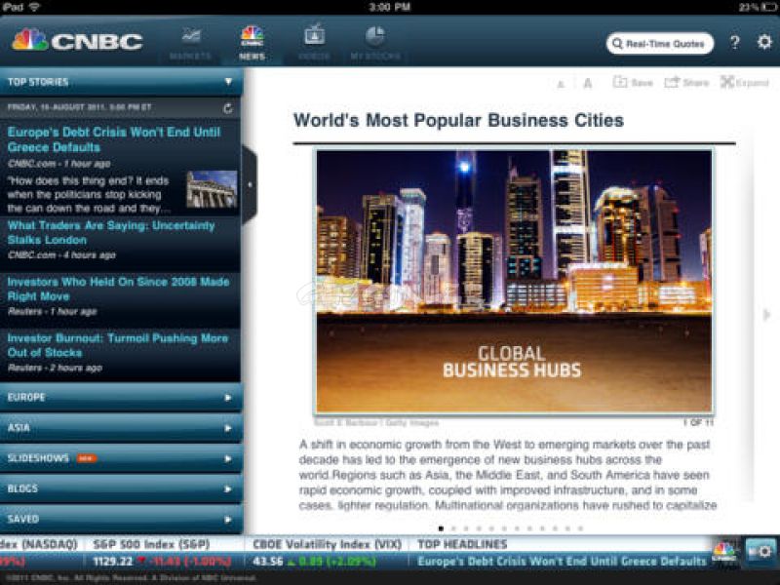This screenshot has width=780, height=585.
Task: Open ticker settings icon in bottom bar
Action: pyautogui.click(x=761, y=551)
